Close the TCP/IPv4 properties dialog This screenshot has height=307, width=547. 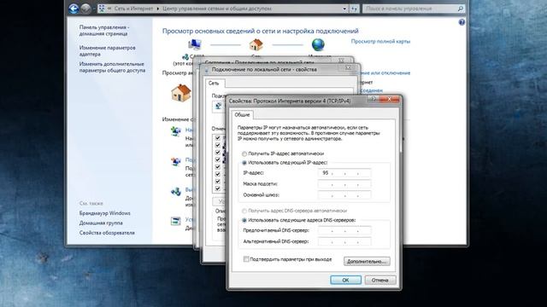390,100
